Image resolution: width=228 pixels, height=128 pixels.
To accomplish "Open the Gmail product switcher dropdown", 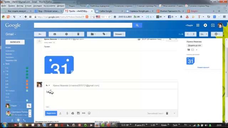I will (x=11, y=34).
